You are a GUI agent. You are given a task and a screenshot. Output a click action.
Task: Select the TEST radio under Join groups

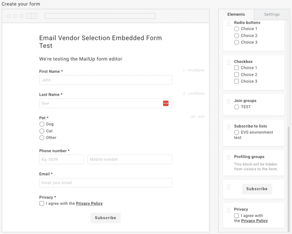237,107
